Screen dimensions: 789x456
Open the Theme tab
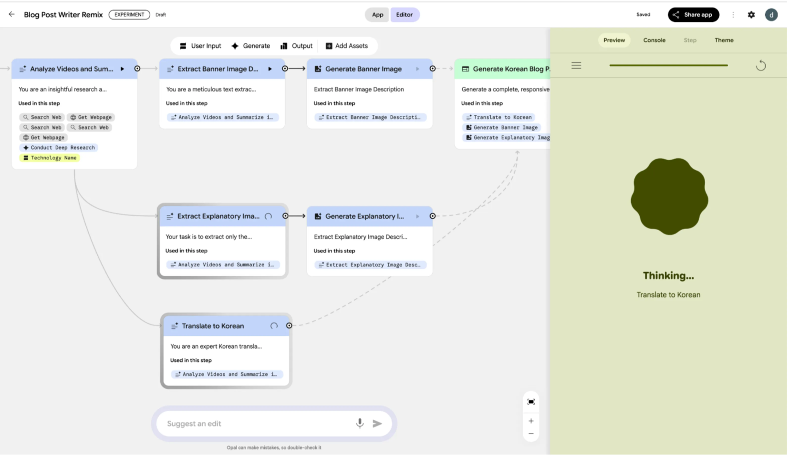724,40
